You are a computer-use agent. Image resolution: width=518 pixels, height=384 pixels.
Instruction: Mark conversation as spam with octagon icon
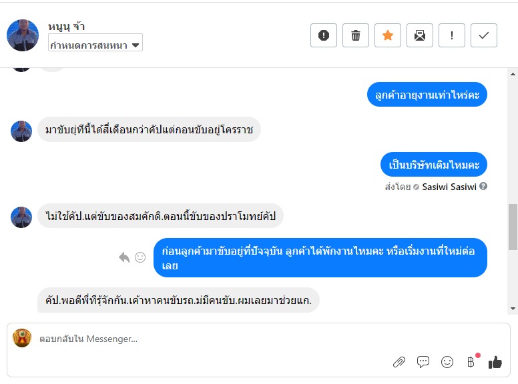[x=324, y=35]
